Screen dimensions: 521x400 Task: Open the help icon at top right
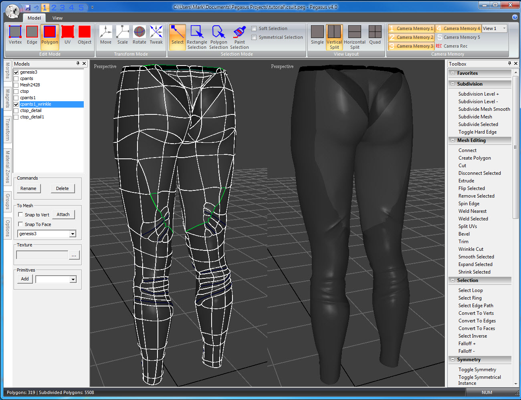point(515,17)
